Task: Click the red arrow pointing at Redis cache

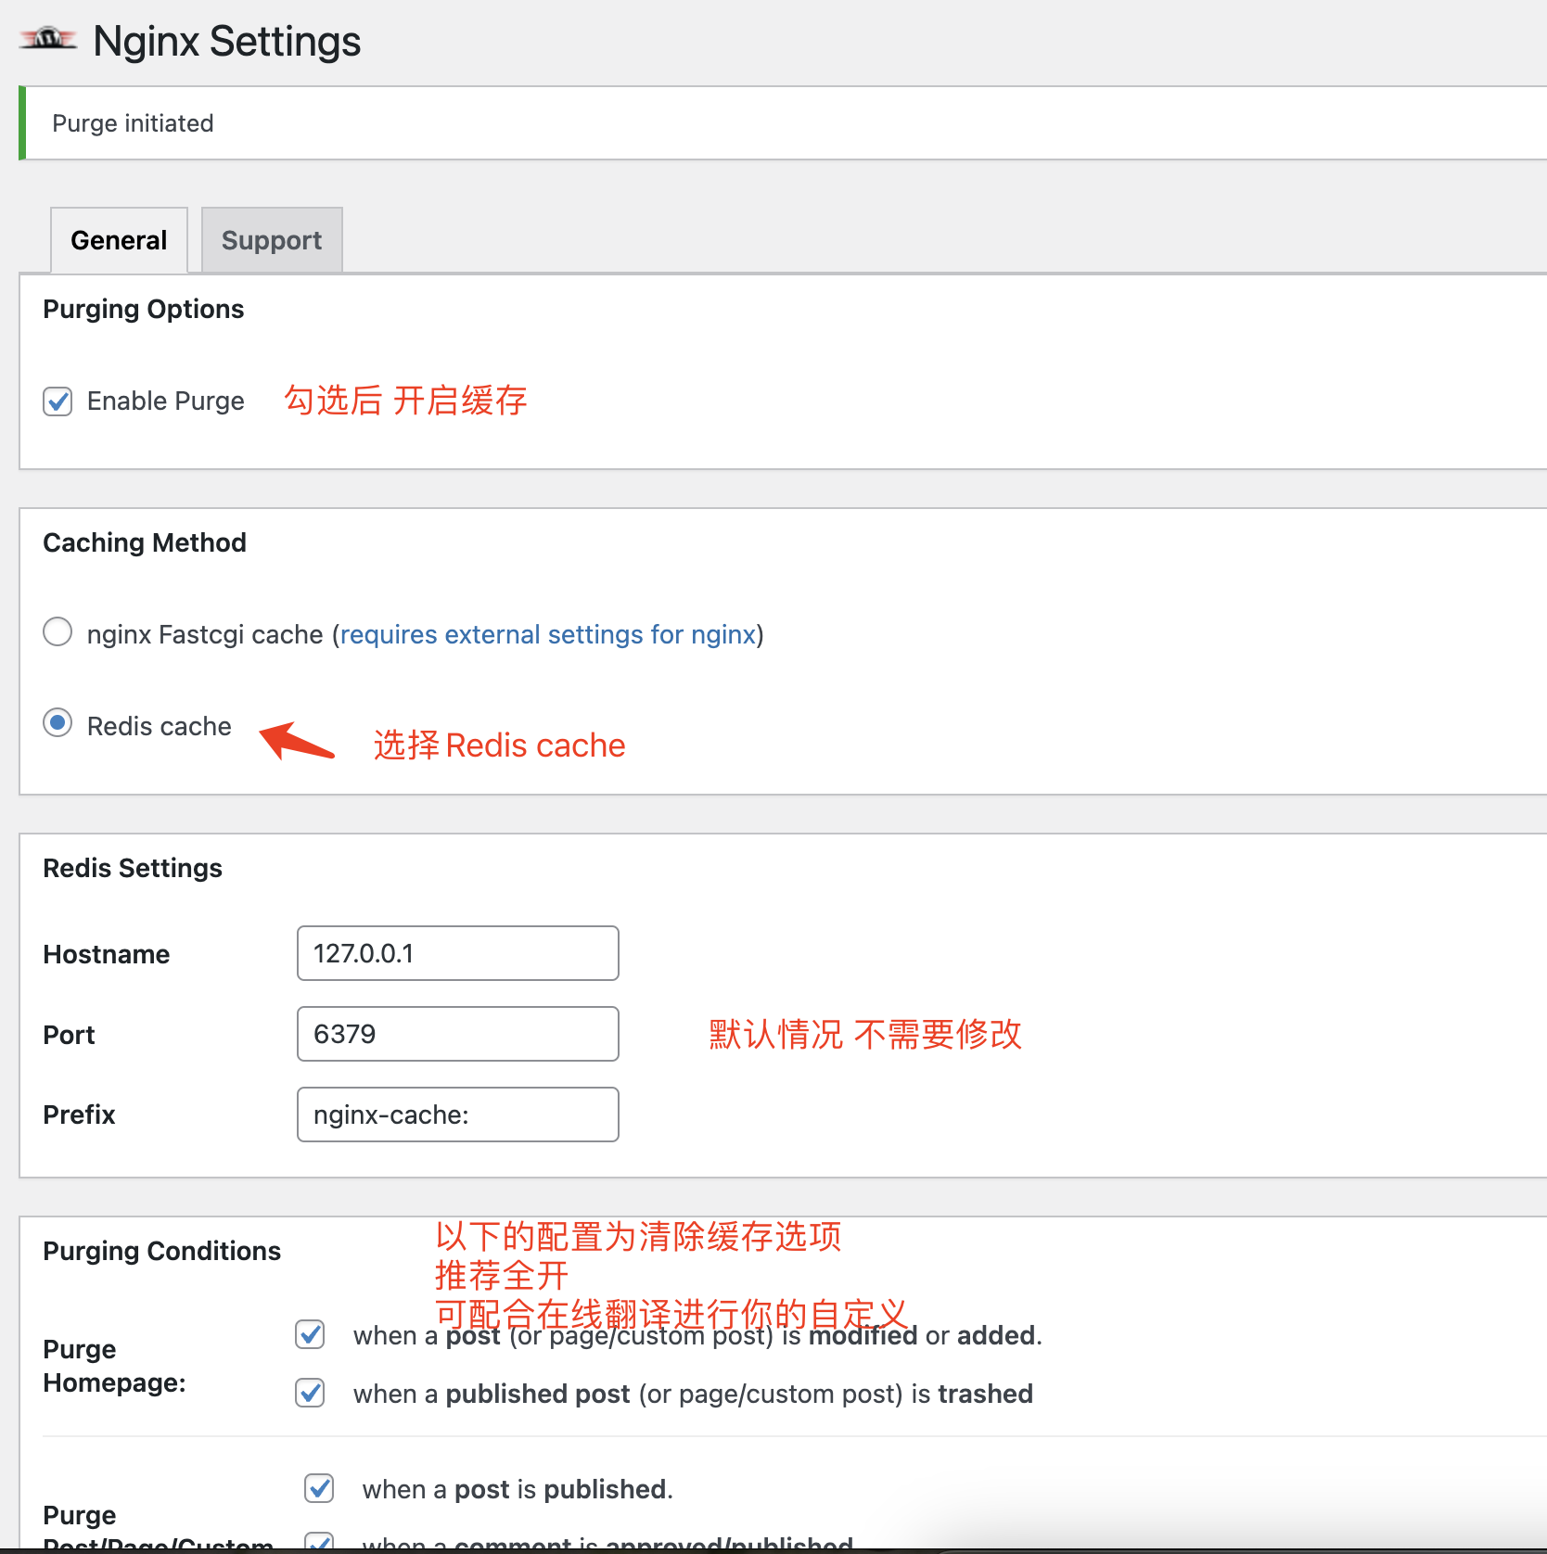Action: (x=296, y=740)
